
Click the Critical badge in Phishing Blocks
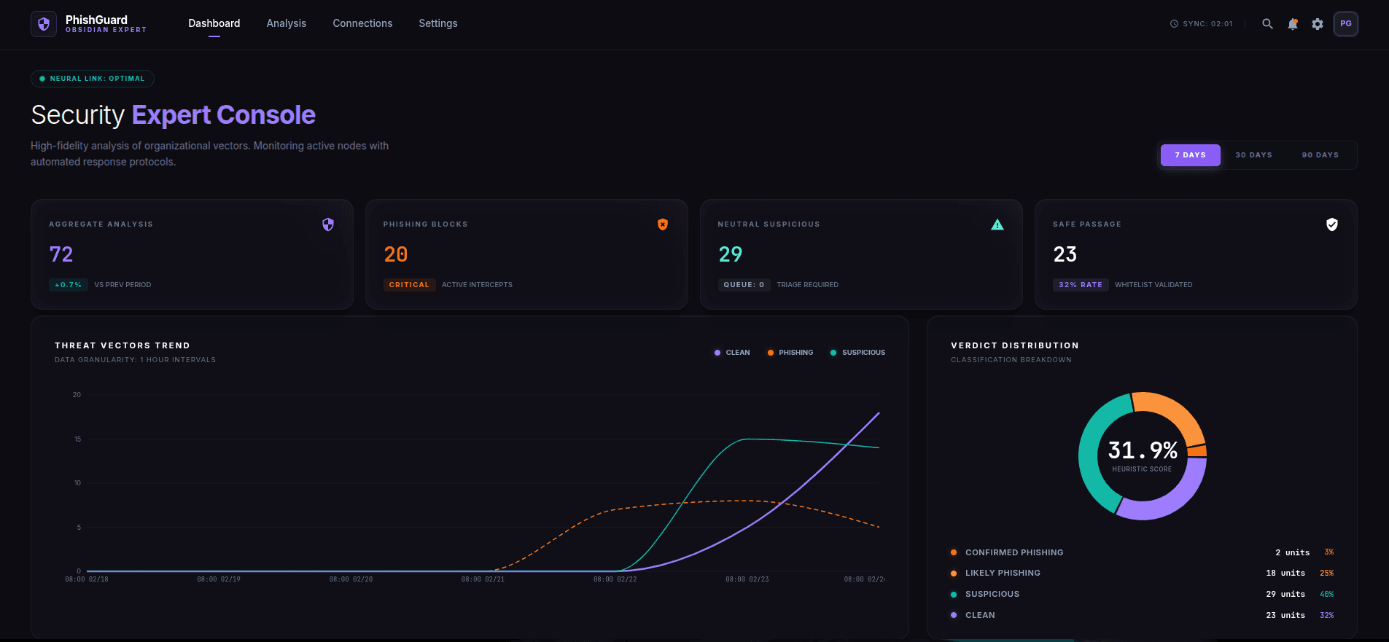pyautogui.click(x=409, y=285)
